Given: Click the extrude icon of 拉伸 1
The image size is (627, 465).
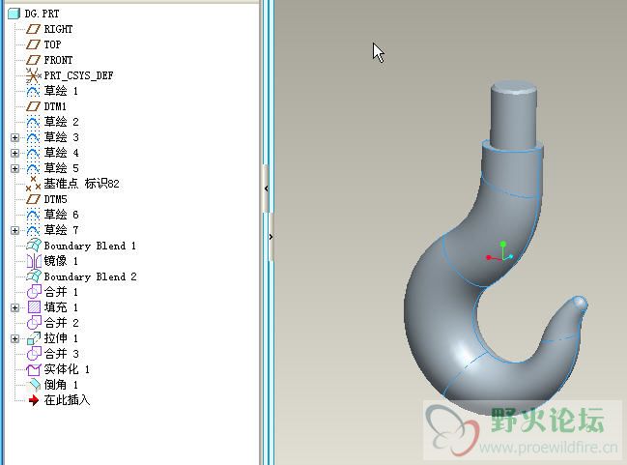Looking at the screenshot, I should 34,338.
